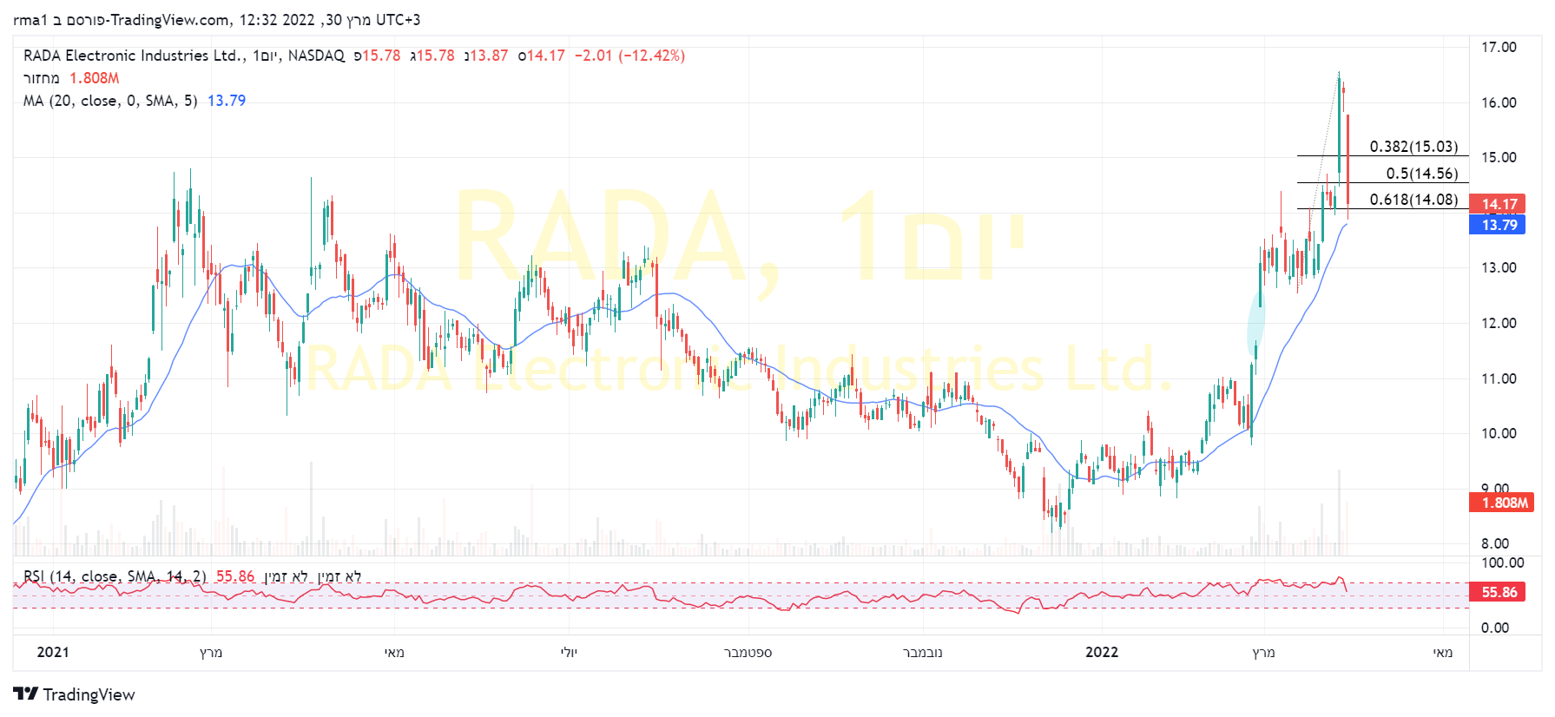1555x717 pixels.
Task: Click the RSI value 55.86 in legend
Action: pos(235,576)
